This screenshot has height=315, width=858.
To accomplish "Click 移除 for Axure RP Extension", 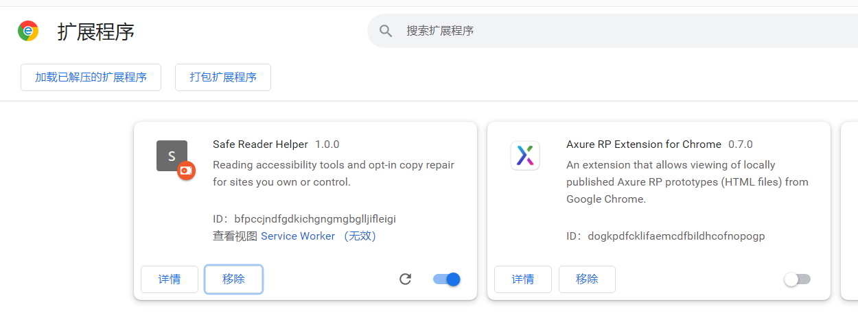I will (587, 279).
